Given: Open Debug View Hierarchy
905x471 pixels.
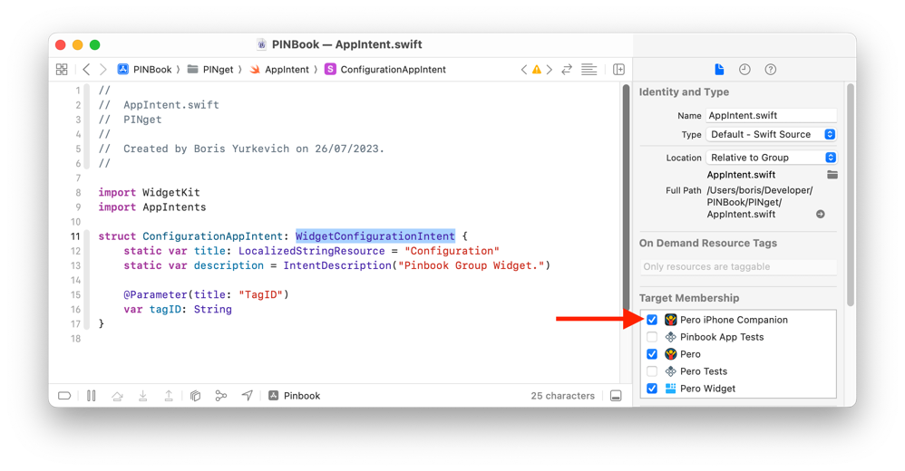Looking at the screenshot, I should tap(196, 396).
